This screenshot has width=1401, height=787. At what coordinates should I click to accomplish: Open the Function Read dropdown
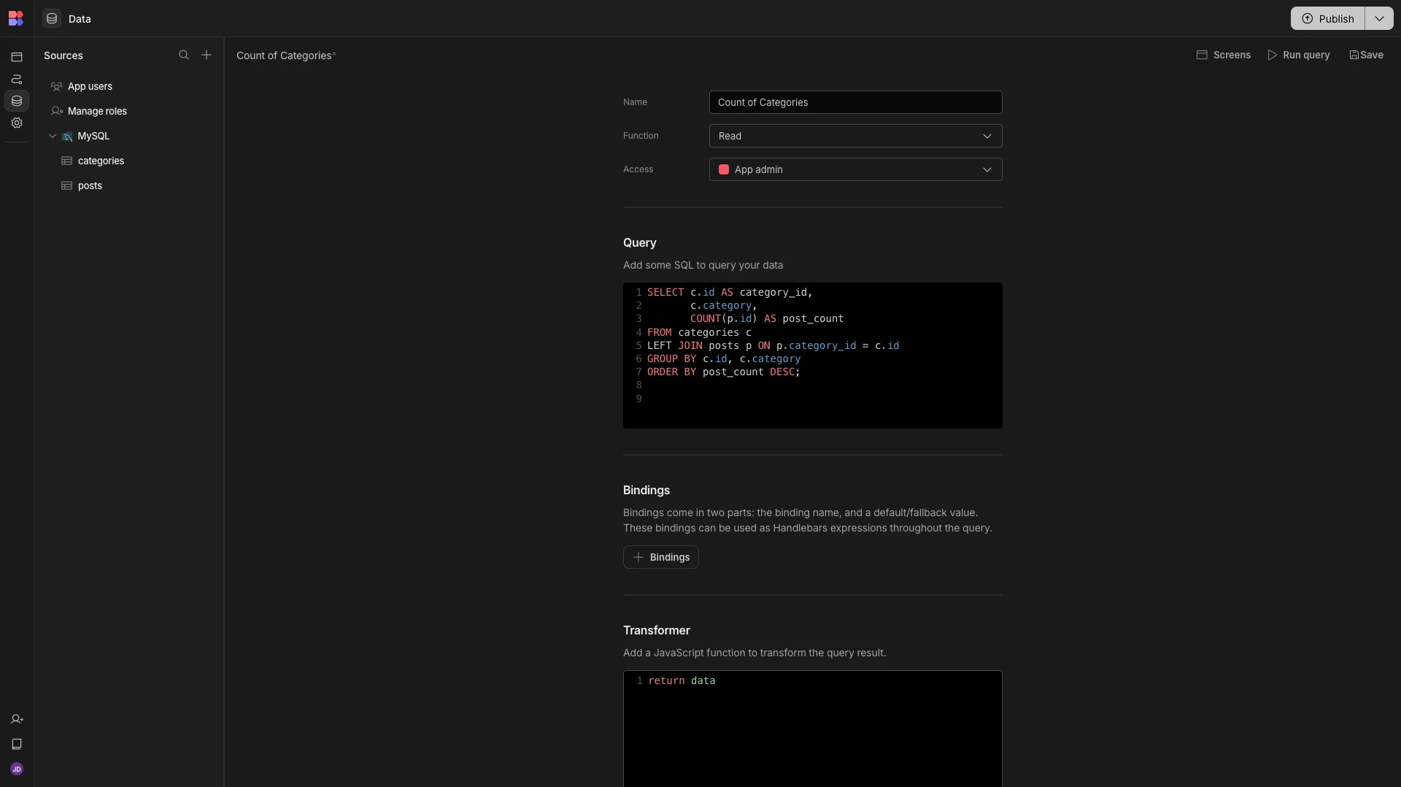click(x=855, y=136)
